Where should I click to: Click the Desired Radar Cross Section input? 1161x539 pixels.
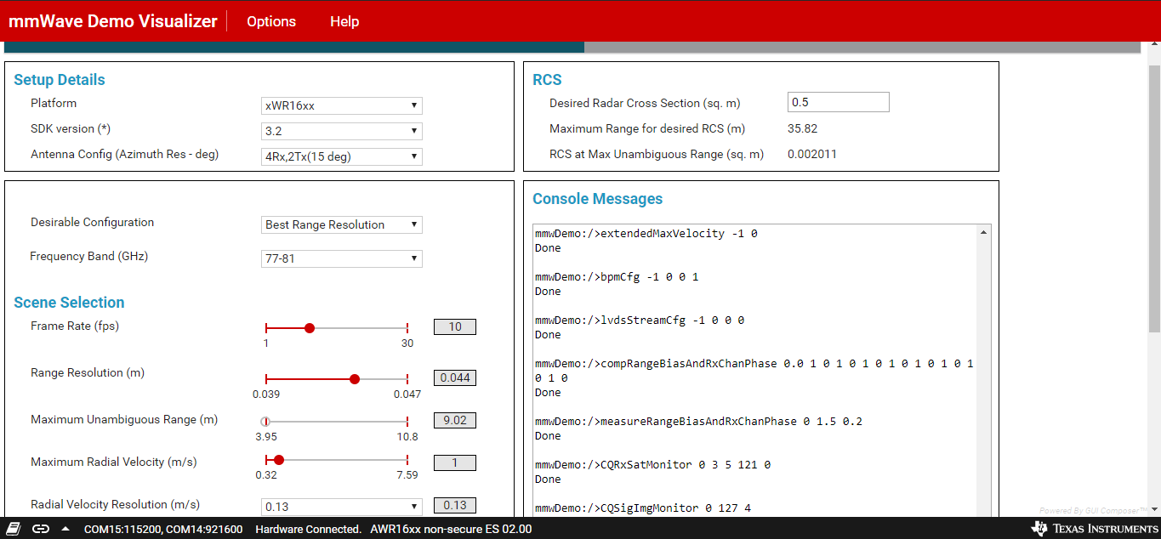point(838,102)
